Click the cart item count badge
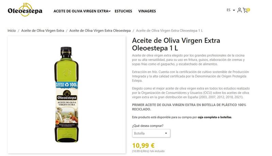This screenshot has width=272, height=156. pyautogui.click(x=248, y=10)
